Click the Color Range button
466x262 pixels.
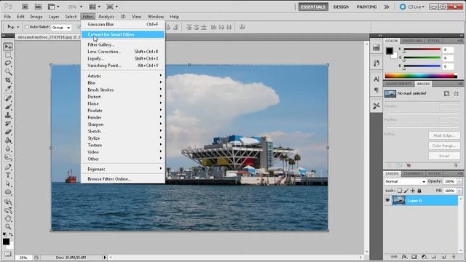(444, 146)
